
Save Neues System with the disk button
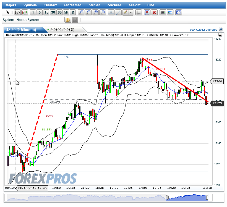click(74, 20)
